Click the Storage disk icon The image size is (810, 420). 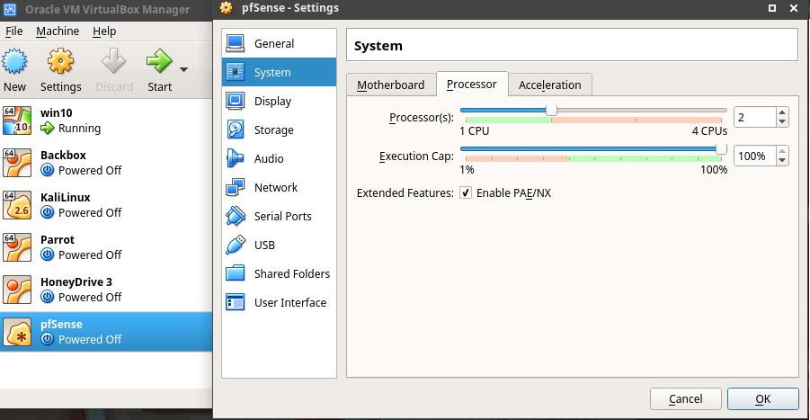pyautogui.click(x=236, y=130)
